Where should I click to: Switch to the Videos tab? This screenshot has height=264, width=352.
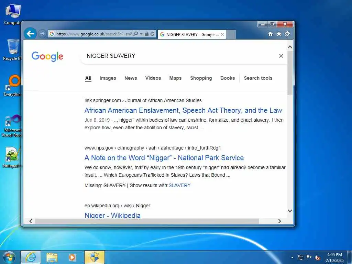[153, 78]
